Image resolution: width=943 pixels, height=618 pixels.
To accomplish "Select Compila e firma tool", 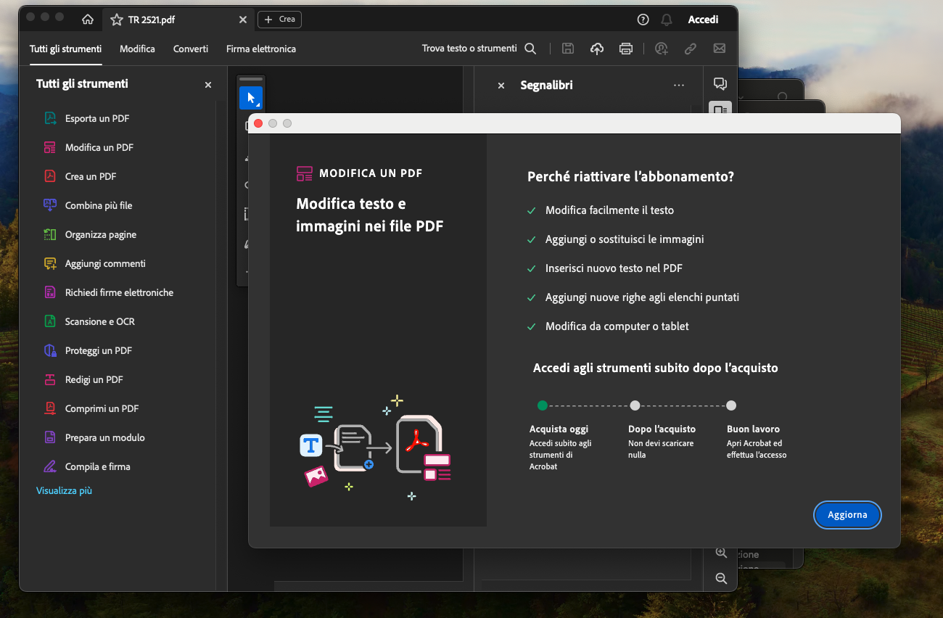I will pyautogui.click(x=98, y=466).
